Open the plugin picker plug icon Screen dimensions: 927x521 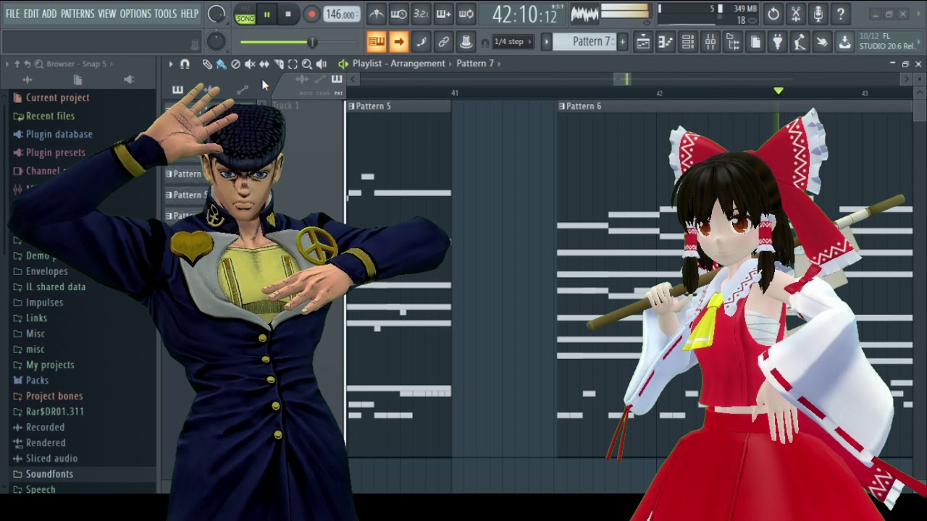(x=777, y=42)
